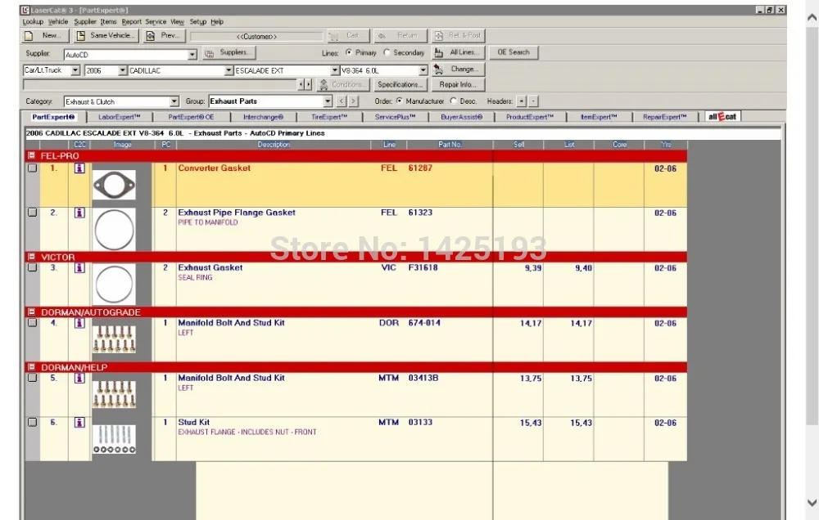
Task: Open the Group Exhaust Parts dropdown
Action: point(328,101)
